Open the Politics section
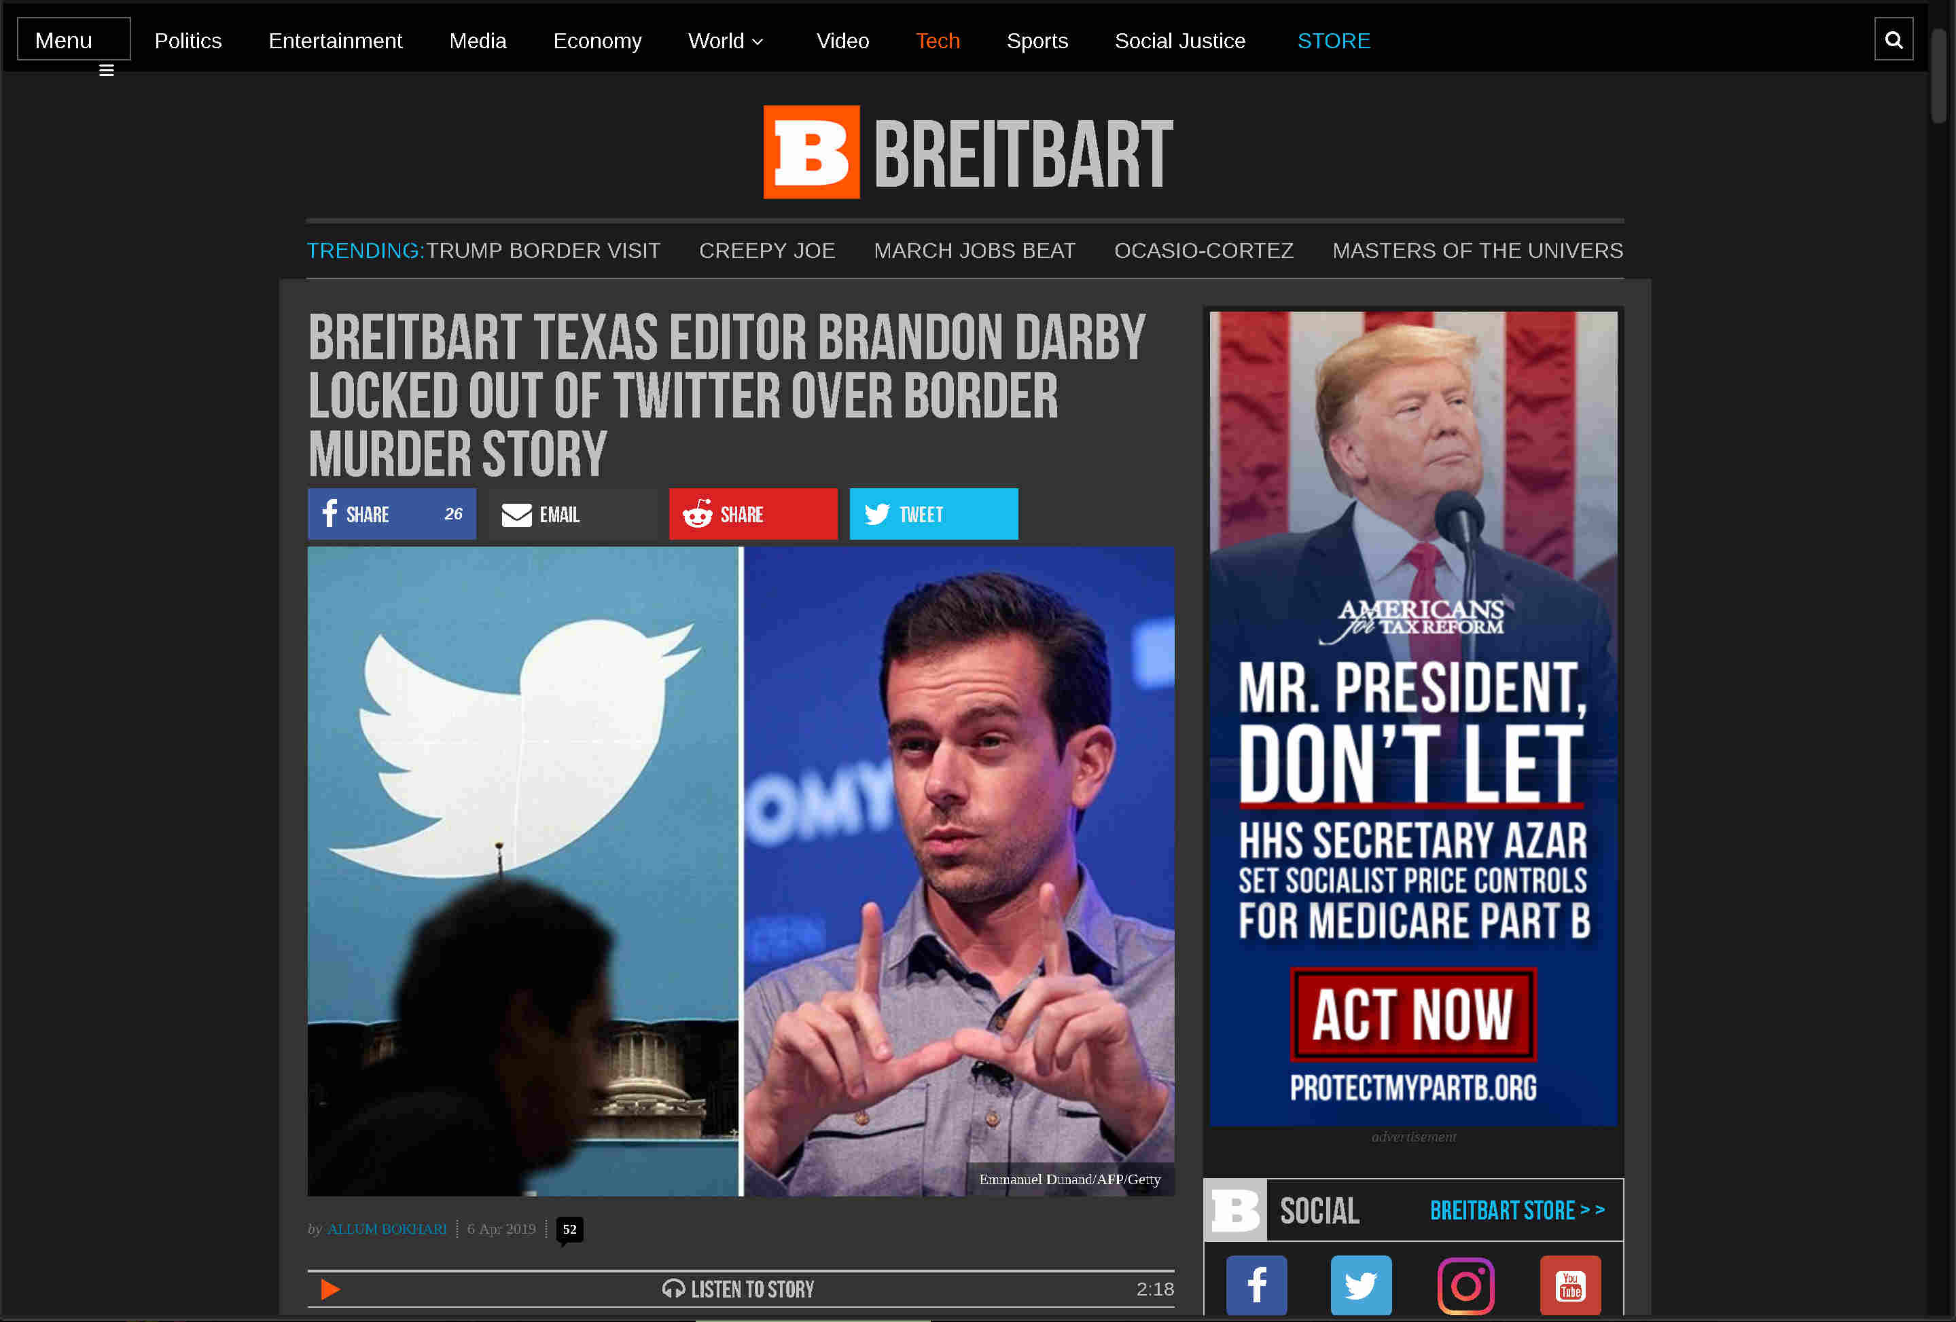The height and width of the screenshot is (1322, 1956). [188, 40]
